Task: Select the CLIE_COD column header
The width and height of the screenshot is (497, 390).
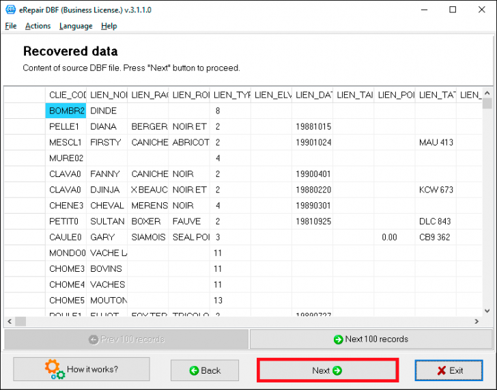Action: coord(66,95)
